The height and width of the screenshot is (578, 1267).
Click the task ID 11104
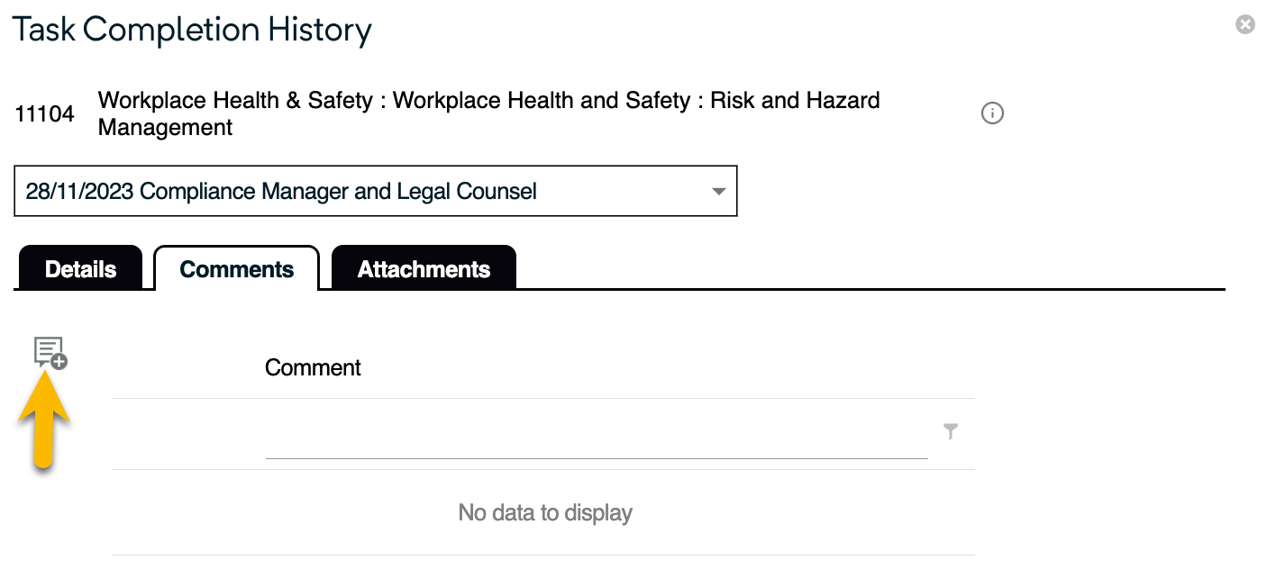45,114
